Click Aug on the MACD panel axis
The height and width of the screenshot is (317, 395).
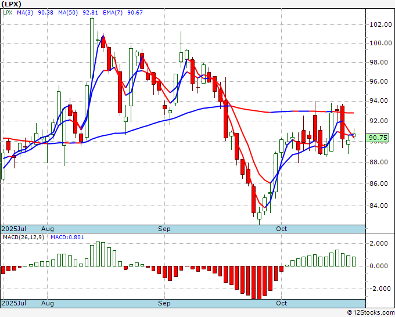pyautogui.click(x=48, y=303)
